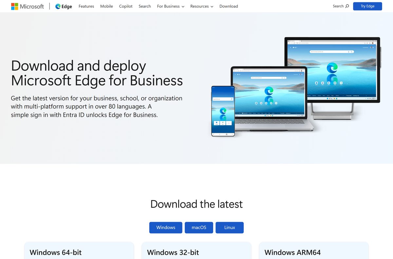Click the Windows 32-bit card heading
The height and width of the screenshot is (259, 393).
click(x=173, y=252)
